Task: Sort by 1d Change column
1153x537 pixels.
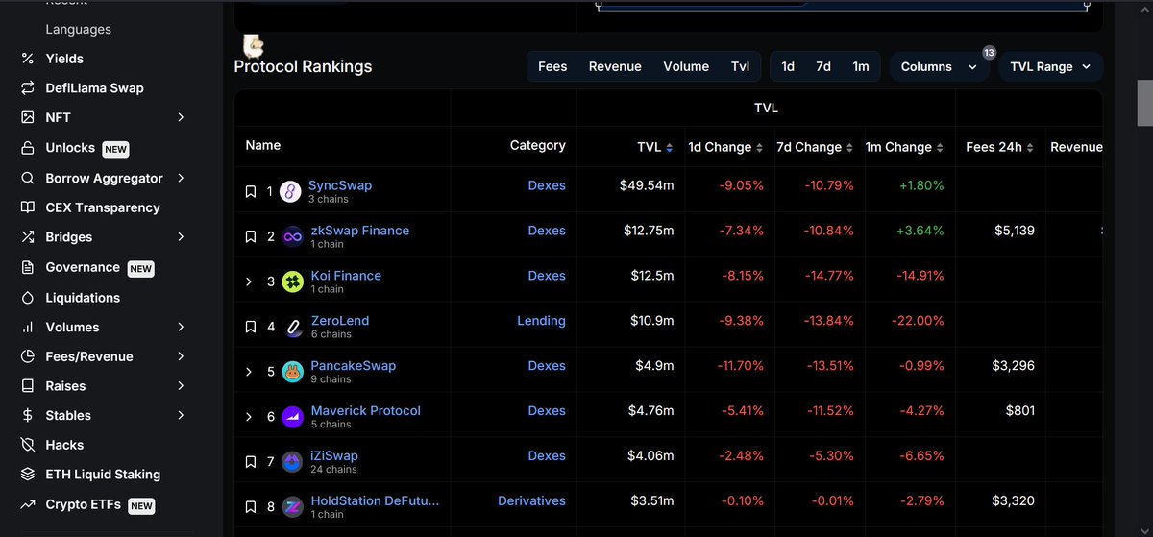Action: click(726, 147)
